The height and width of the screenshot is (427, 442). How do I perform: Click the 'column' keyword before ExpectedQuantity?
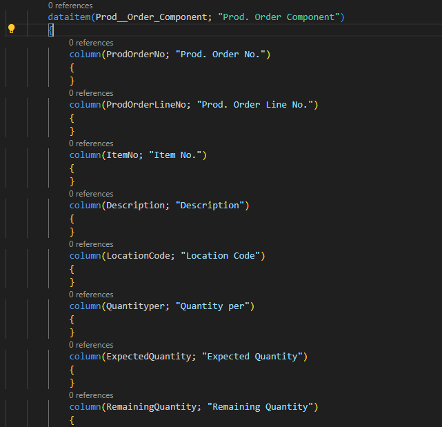(85, 357)
